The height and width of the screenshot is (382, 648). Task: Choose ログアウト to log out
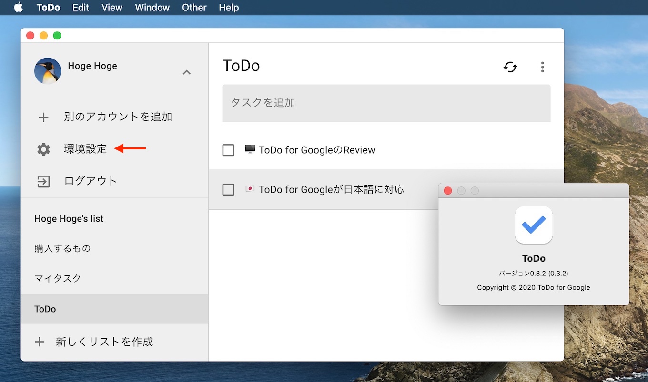click(91, 181)
